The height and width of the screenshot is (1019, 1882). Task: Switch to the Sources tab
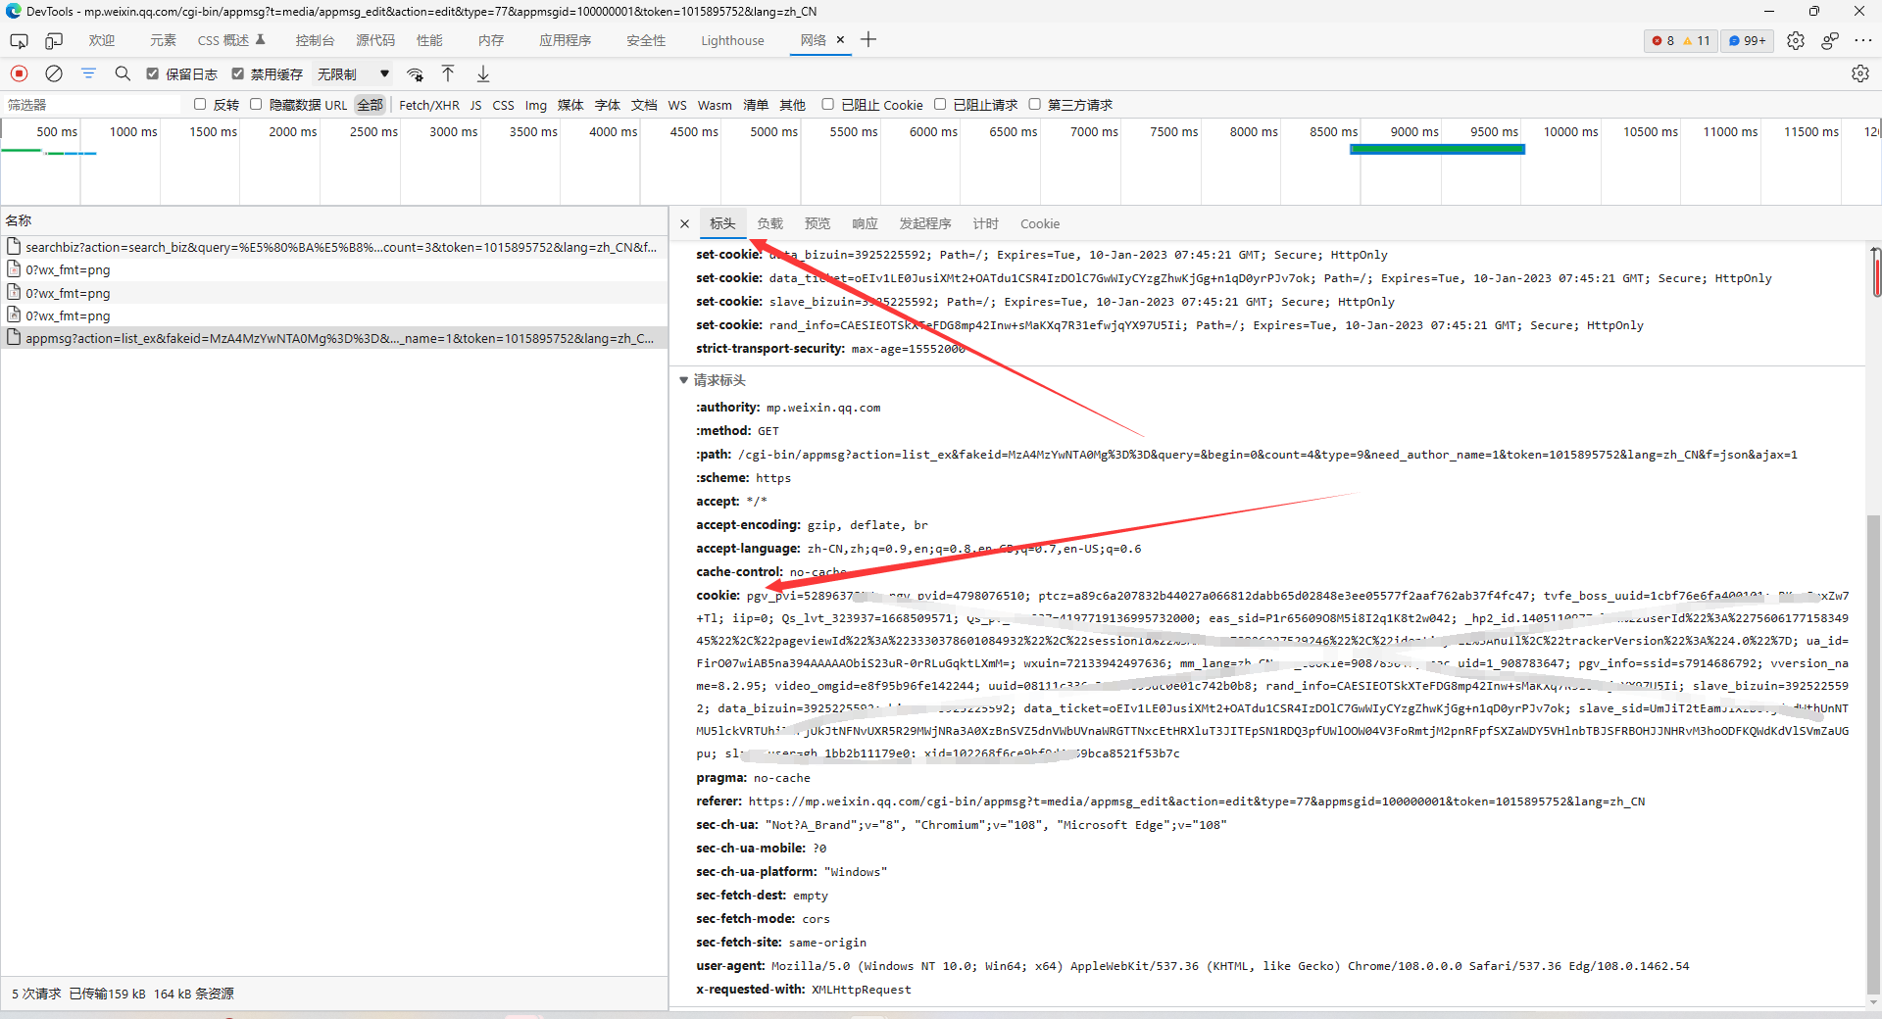[375, 40]
